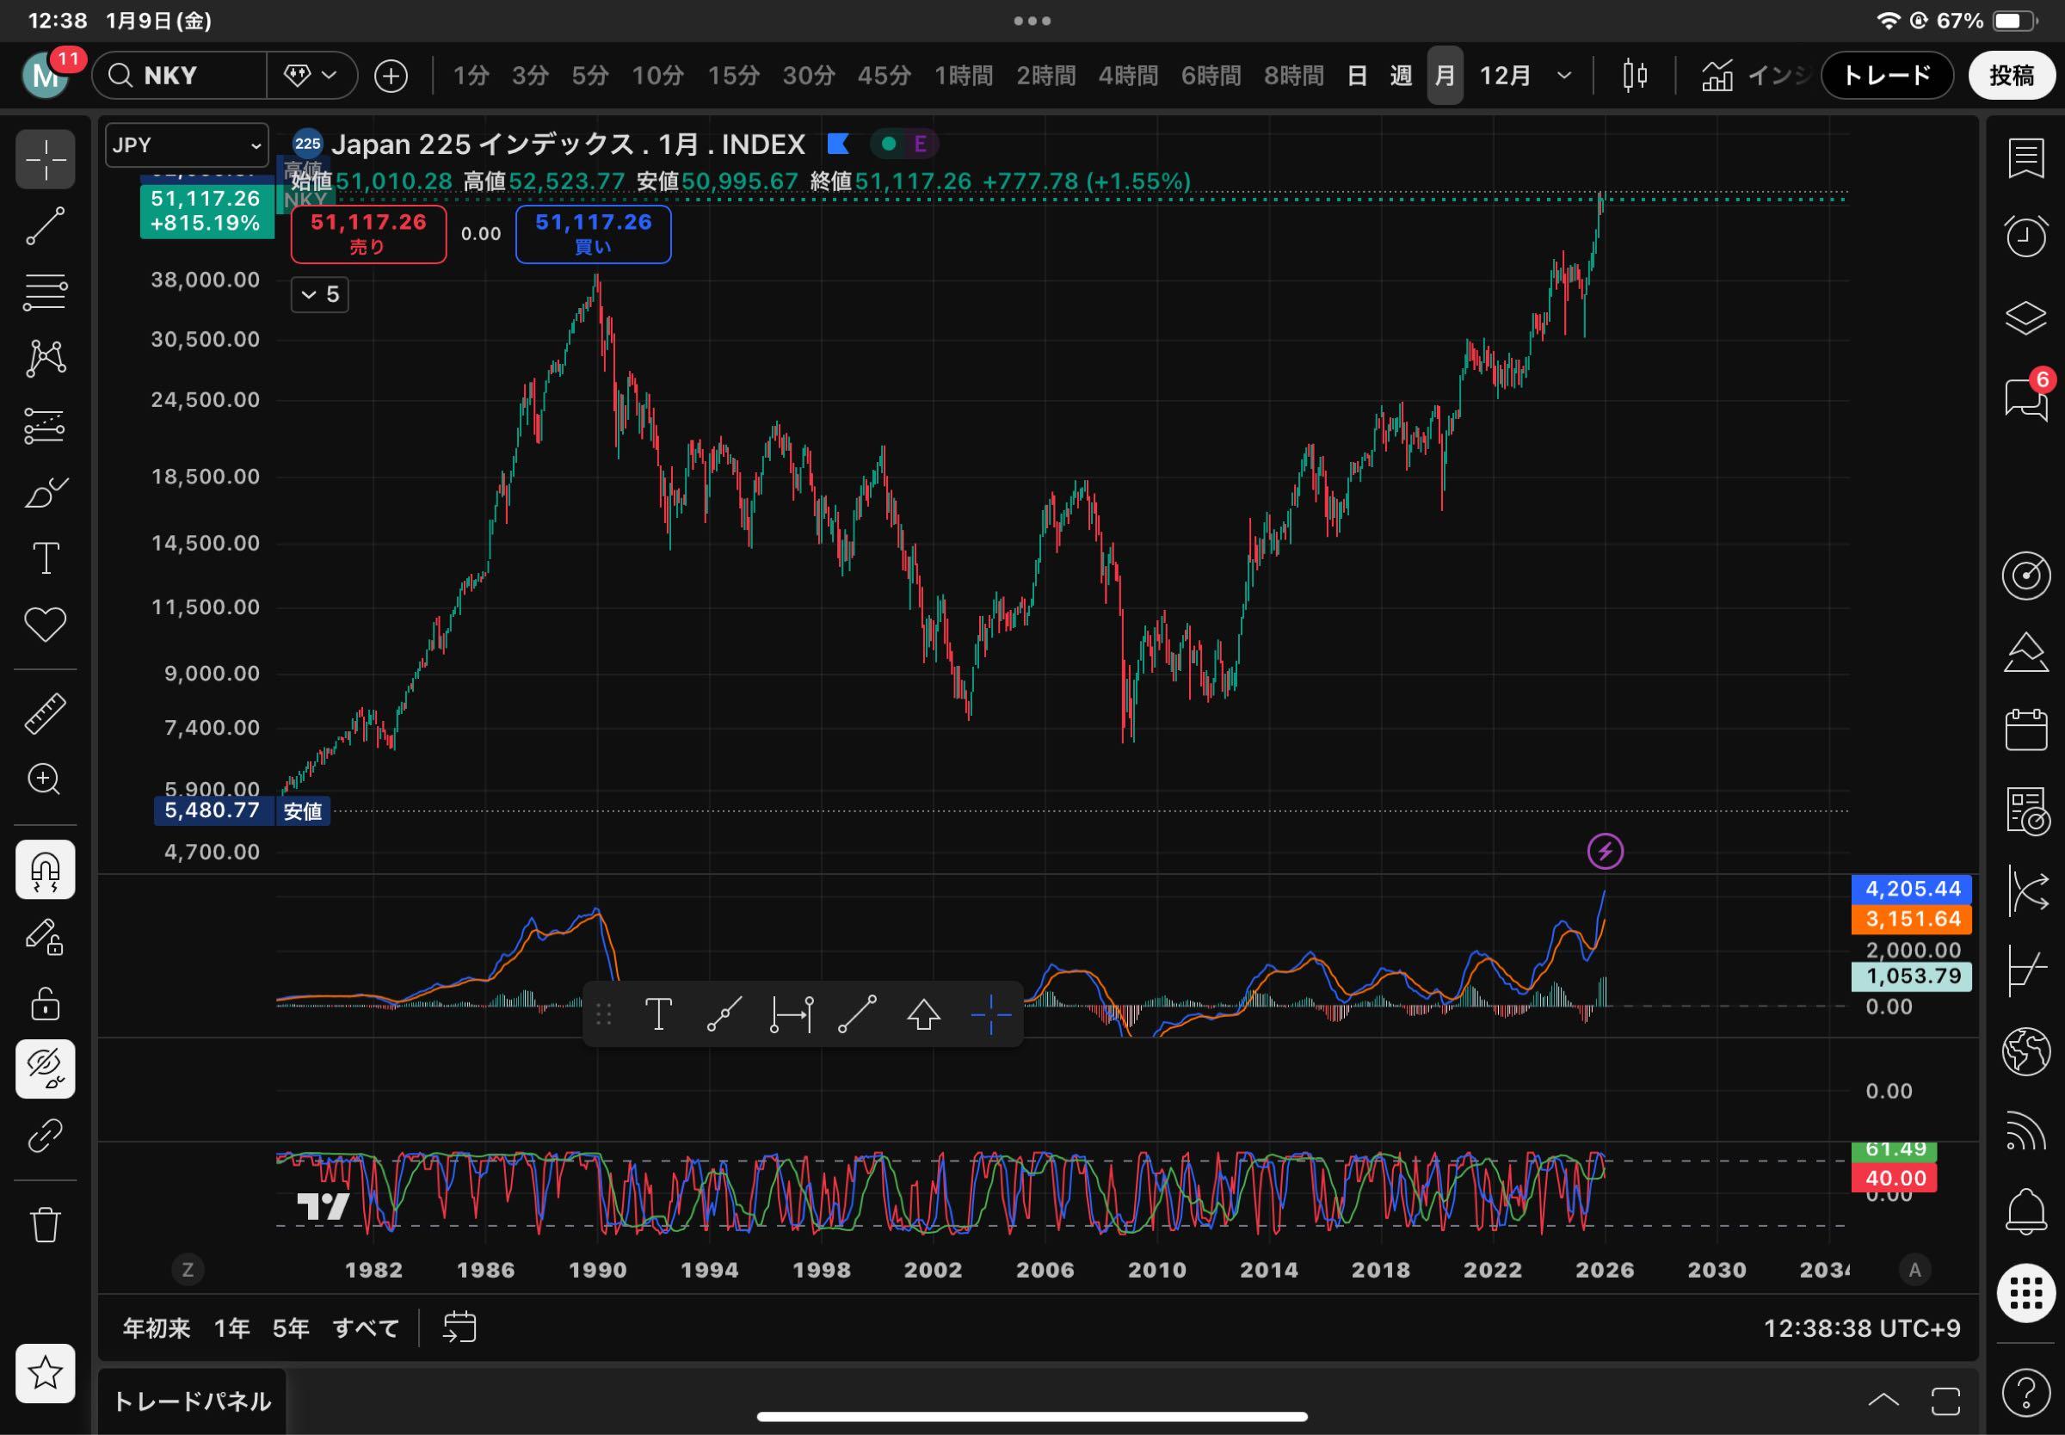The image size is (2065, 1435).
Task: Click the NKY symbol search field
Action: 180,76
